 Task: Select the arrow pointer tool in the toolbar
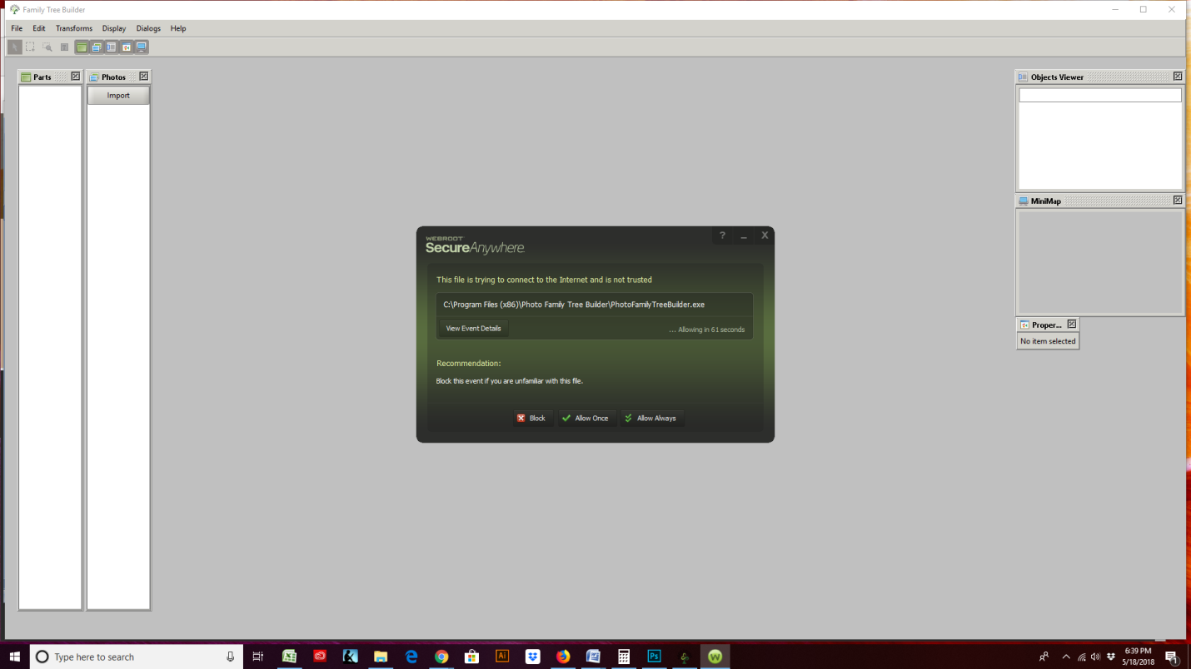(15, 47)
